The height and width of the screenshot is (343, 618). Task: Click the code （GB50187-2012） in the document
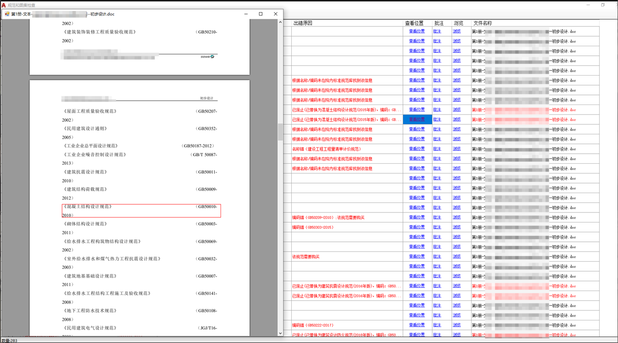[198, 146]
